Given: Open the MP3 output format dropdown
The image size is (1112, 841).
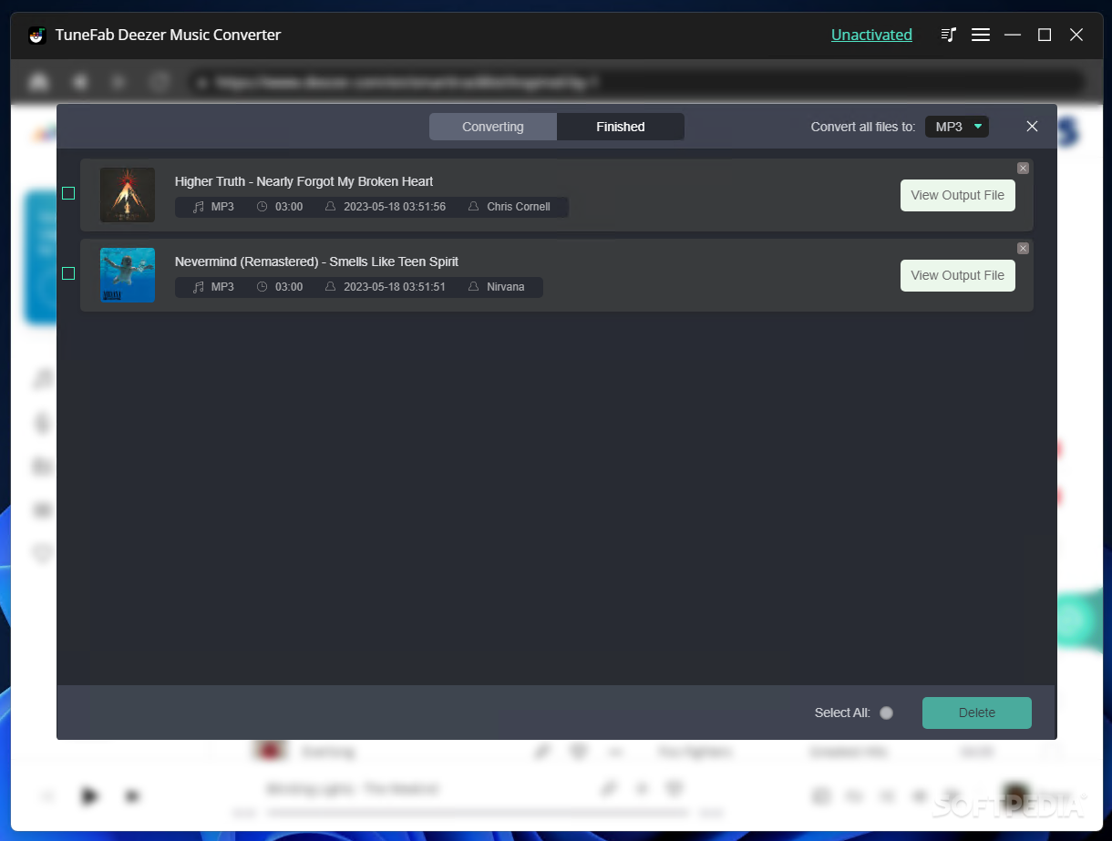Looking at the screenshot, I should (x=957, y=127).
